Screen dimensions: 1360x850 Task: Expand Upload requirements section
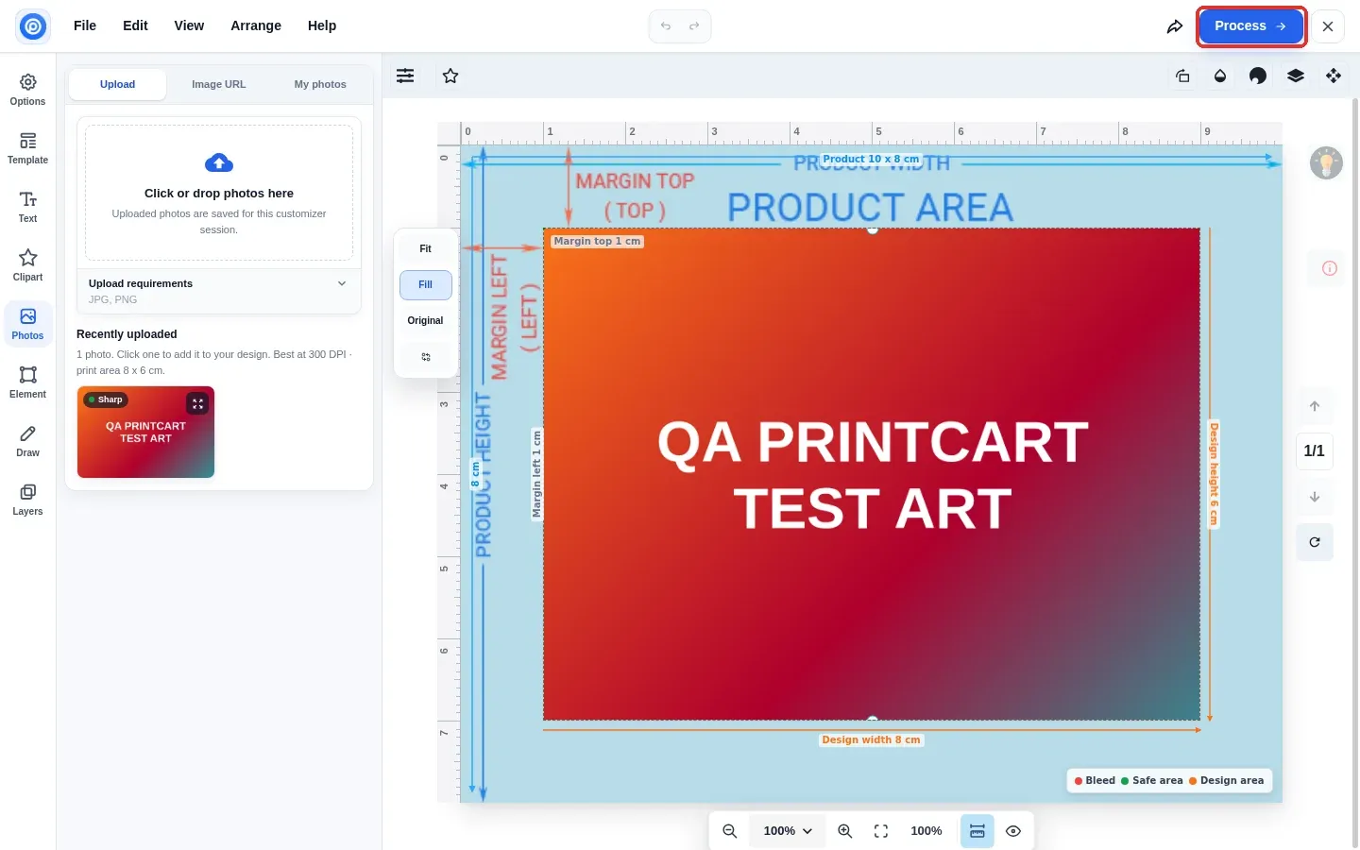219,291
